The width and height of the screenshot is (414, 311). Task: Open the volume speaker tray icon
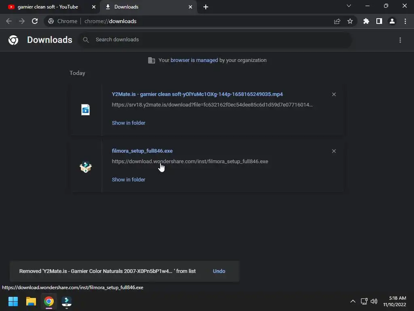pos(374,301)
